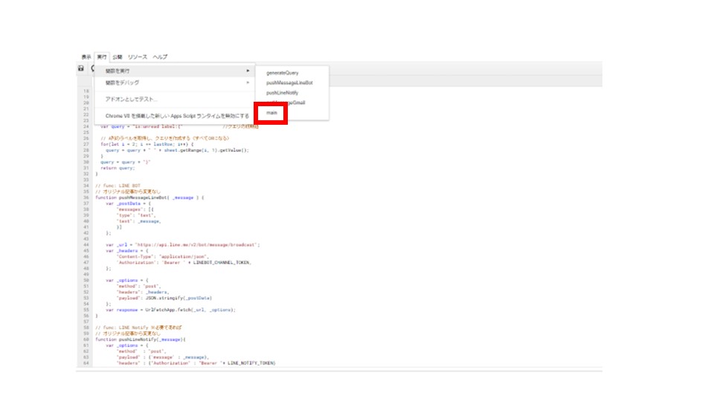Run the generateQuery function

[x=283, y=73]
